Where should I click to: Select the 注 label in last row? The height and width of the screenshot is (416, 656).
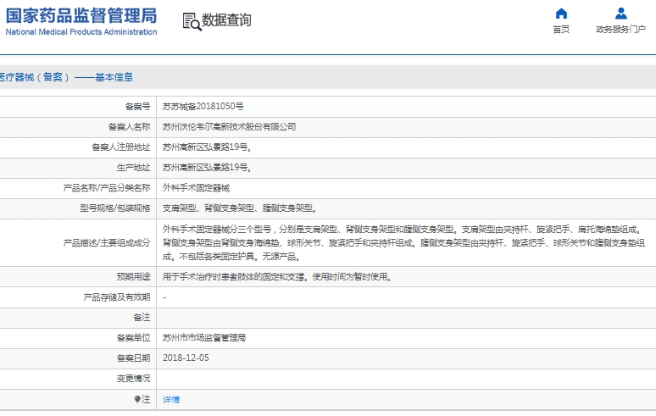click(146, 399)
